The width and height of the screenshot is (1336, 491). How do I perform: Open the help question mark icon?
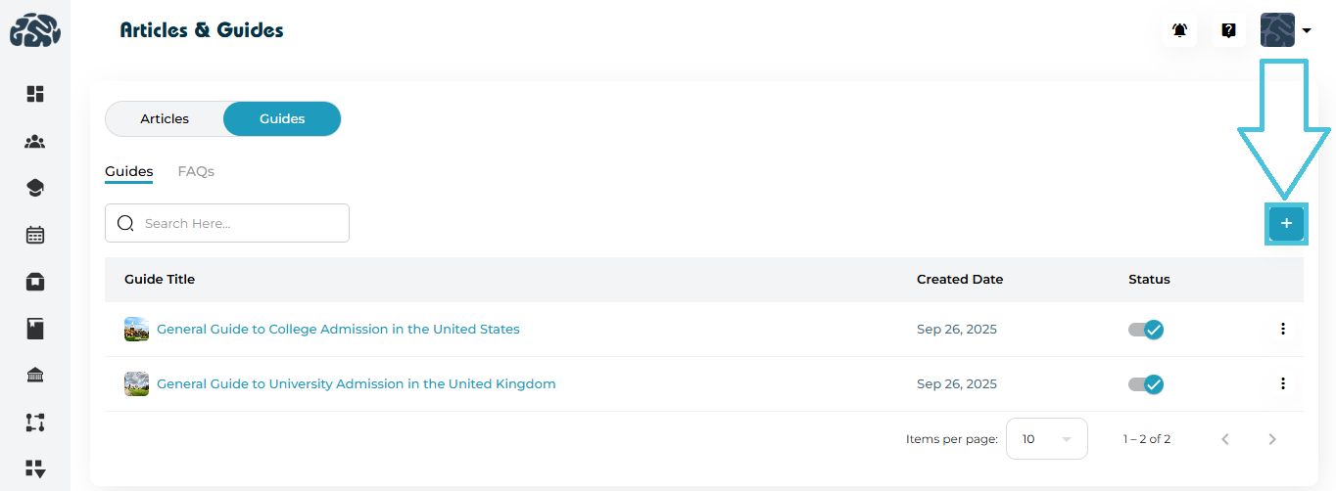coord(1228,30)
